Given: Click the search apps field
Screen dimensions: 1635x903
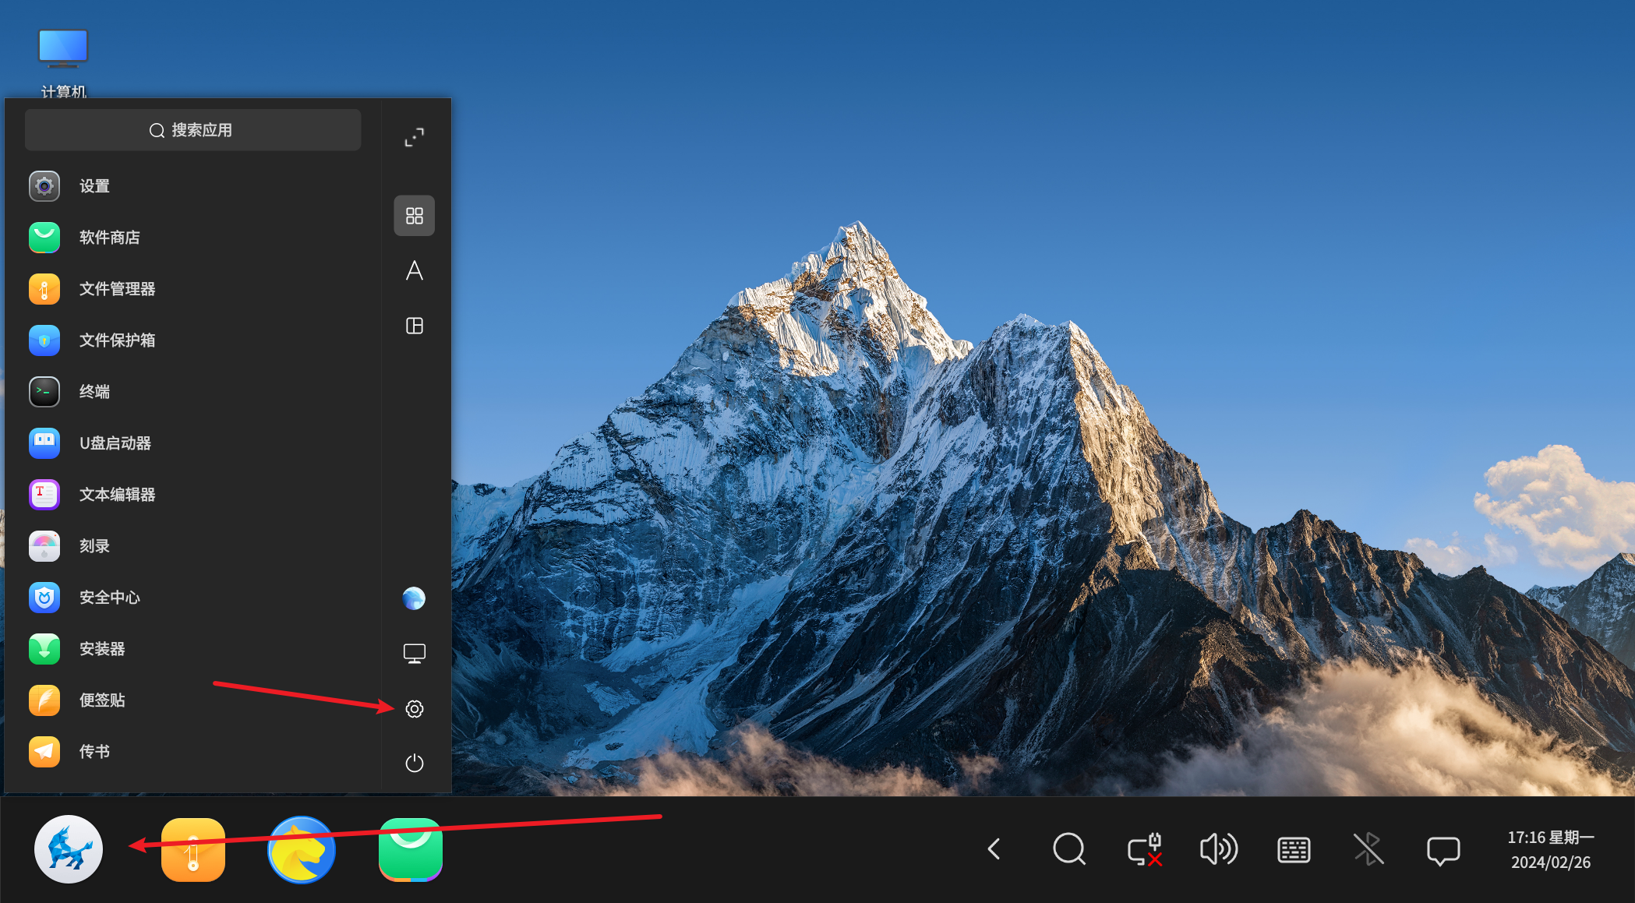Looking at the screenshot, I should click(x=192, y=130).
